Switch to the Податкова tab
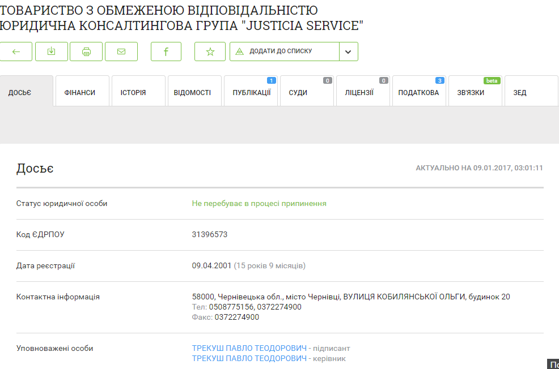The height and width of the screenshot is (369, 559). point(418,92)
